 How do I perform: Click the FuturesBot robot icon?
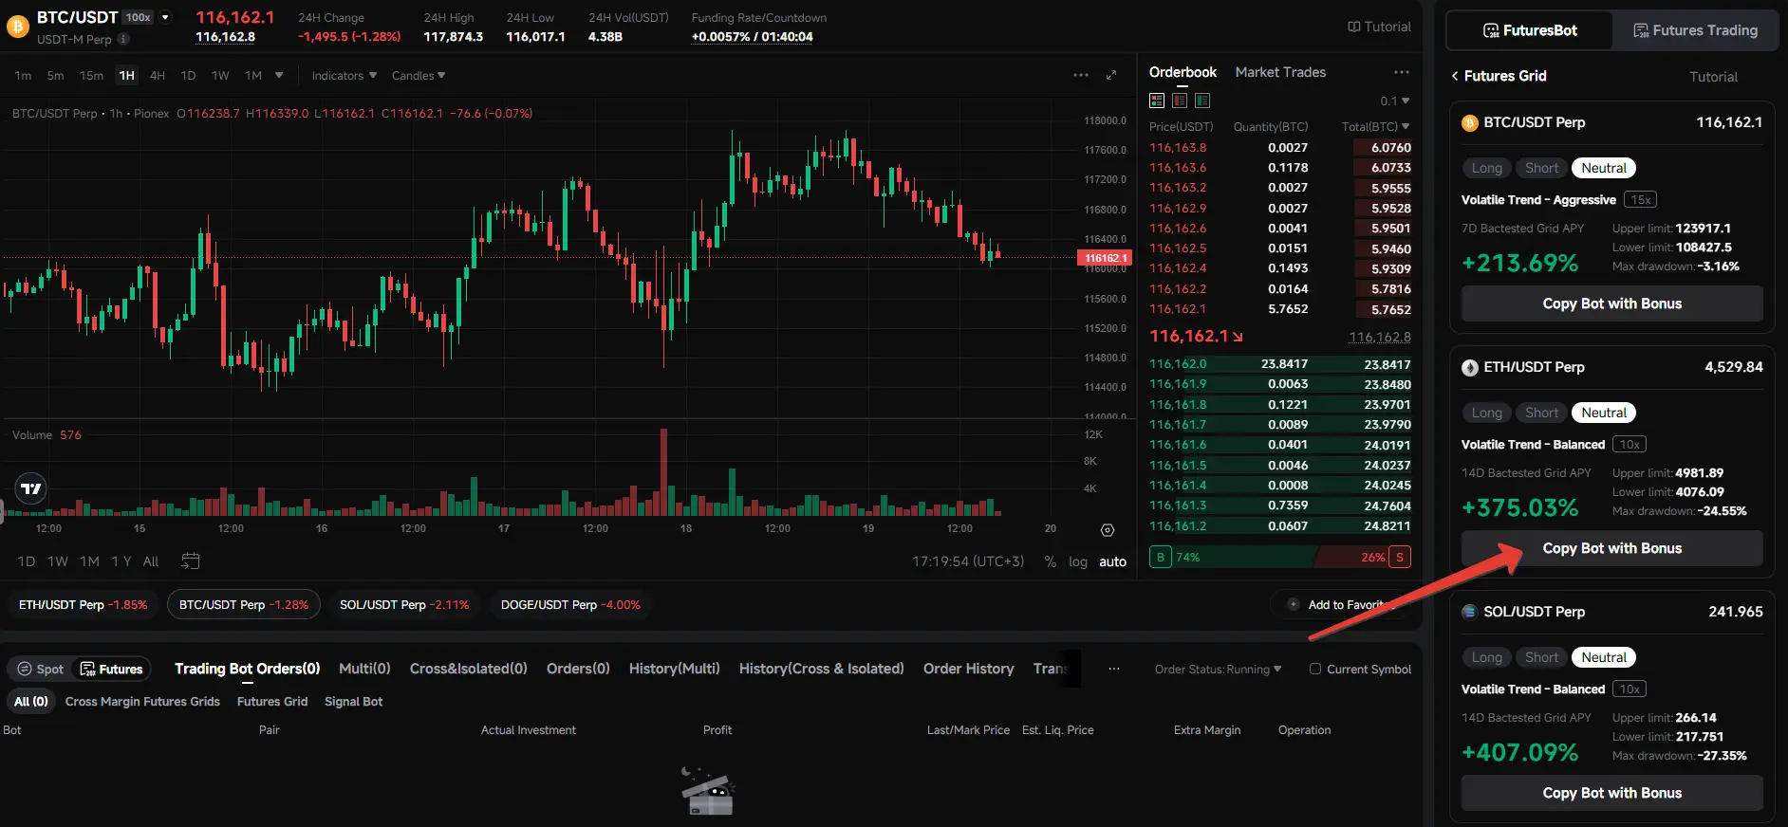coord(1491,30)
